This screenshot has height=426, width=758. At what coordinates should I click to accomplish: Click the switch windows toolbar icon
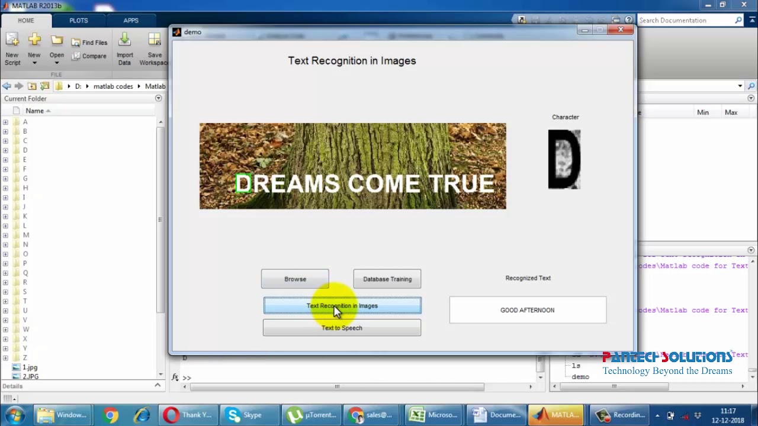(x=616, y=20)
